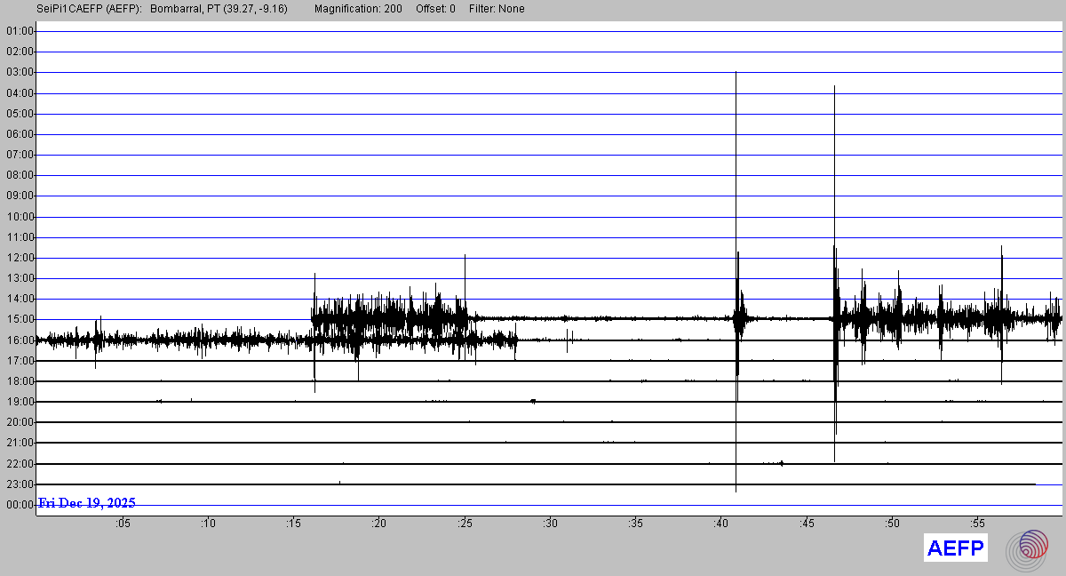Image resolution: width=1066 pixels, height=576 pixels.
Task: Pick the 23:00 hour row label
Action: coord(20,484)
